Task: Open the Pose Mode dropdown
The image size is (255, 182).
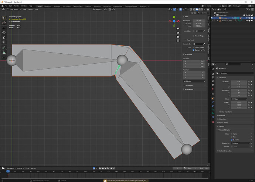Action: [14, 10]
